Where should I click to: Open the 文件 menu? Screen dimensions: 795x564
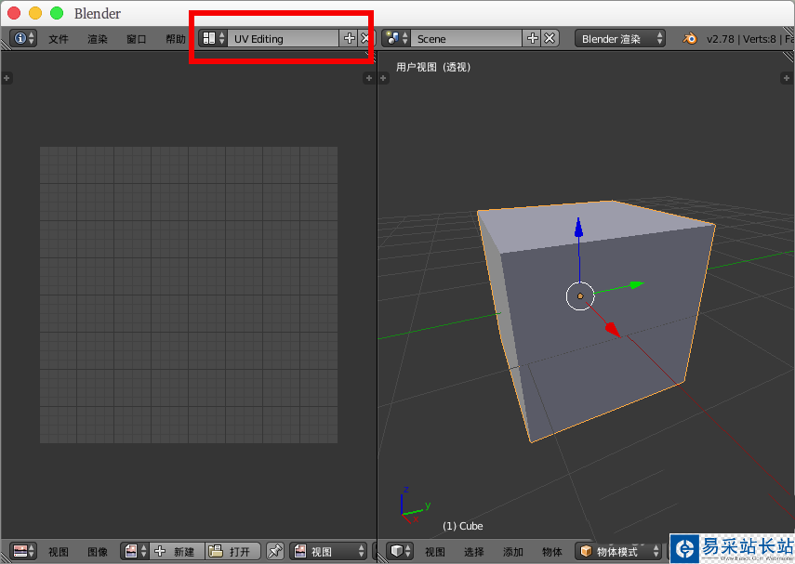point(59,39)
